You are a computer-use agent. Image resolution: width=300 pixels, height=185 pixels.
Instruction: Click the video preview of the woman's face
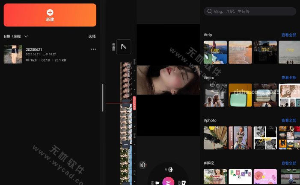168,80
